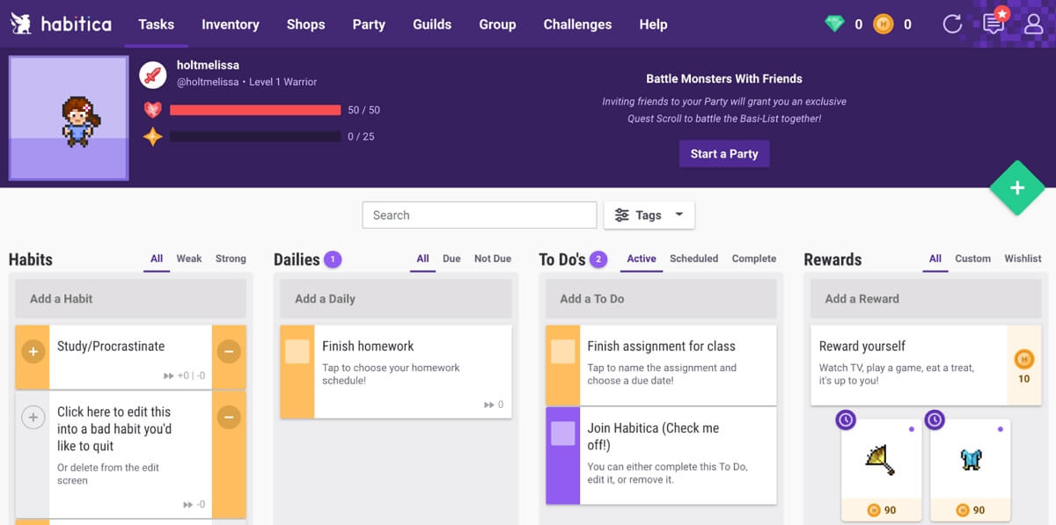
Task: Open the Shops menu
Action: (x=305, y=24)
